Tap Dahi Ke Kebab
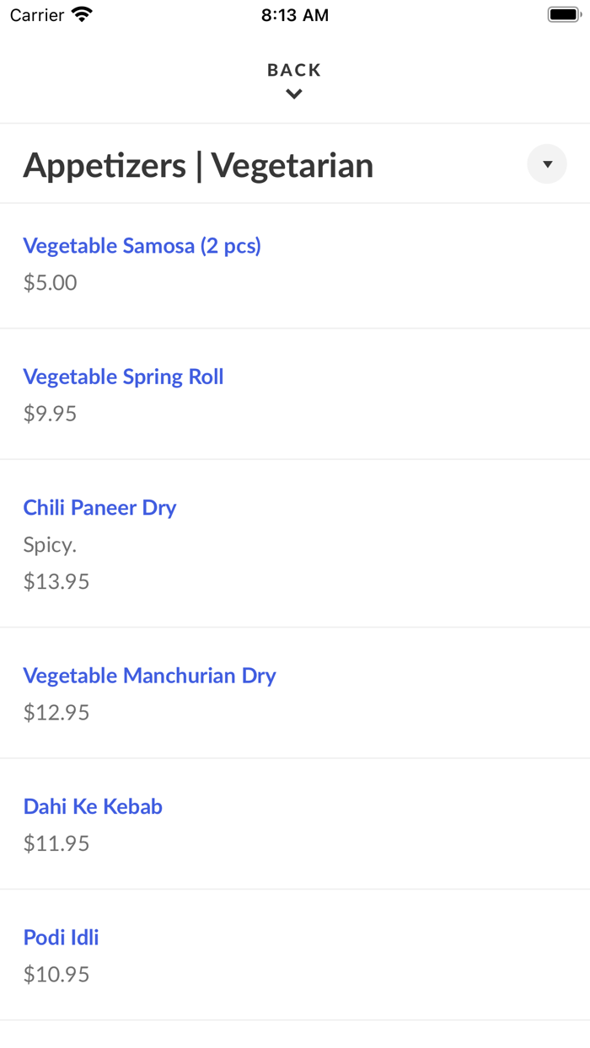This screenshot has width=590, height=1048. click(93, 806)
